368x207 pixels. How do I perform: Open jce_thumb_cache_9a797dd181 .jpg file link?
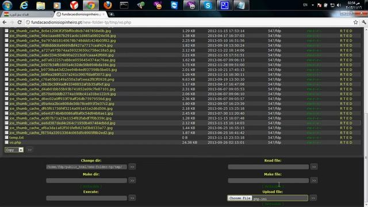[x=63, y=41]
